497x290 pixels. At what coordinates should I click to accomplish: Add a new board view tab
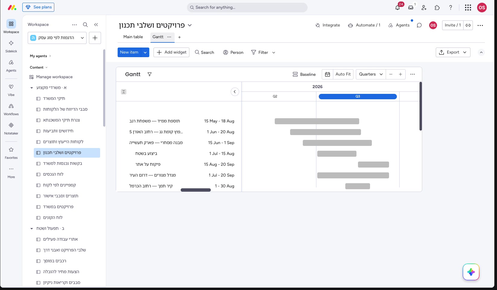tap(179, 37)
